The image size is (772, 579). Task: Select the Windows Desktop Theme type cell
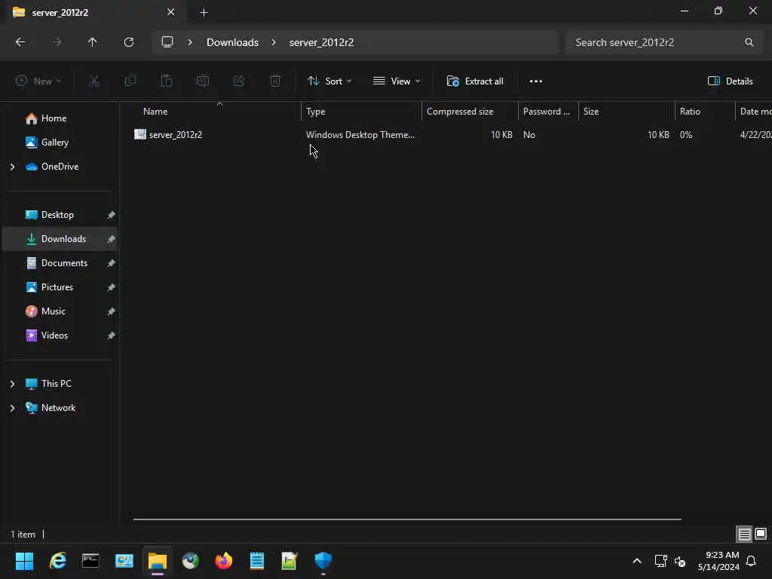tap(360, 134)
